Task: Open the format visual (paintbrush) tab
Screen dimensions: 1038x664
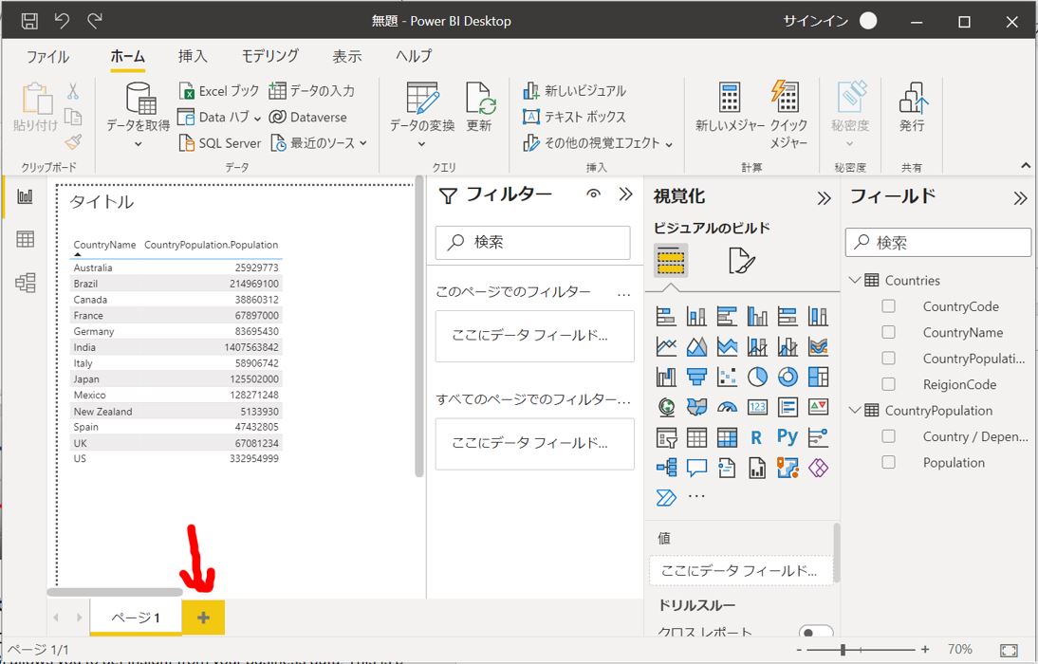Action: (741, 260)
